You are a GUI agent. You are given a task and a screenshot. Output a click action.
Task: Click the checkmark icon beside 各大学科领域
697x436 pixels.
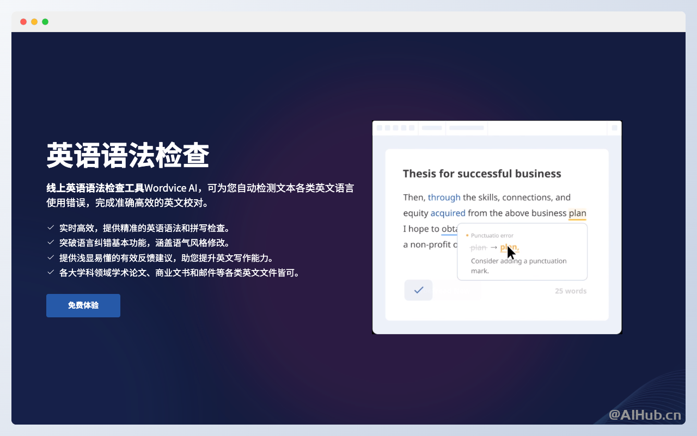(x=51, y=272)
